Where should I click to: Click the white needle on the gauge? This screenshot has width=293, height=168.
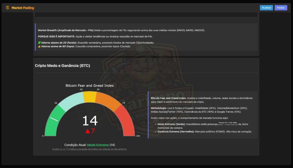pyautogui.click(x=54, y=119)
